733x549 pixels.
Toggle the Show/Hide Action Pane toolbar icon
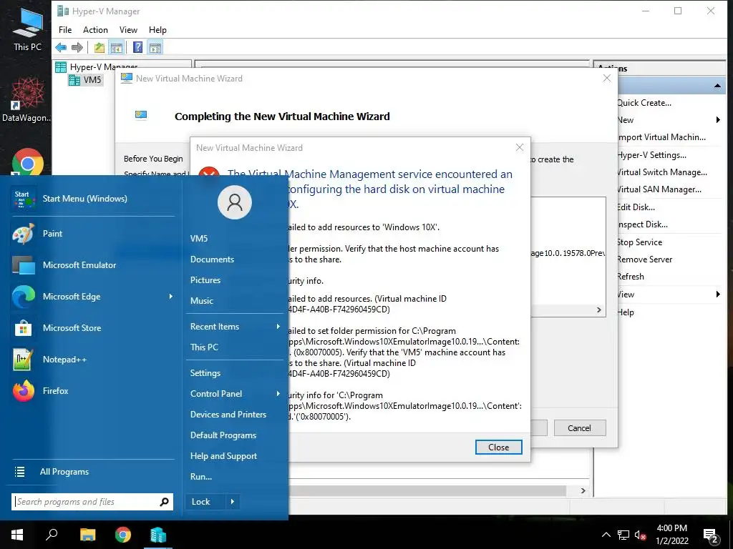point(155,47)
